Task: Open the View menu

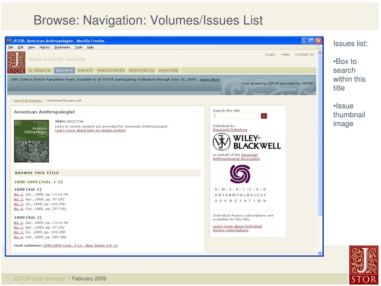Action: (31, 47)
